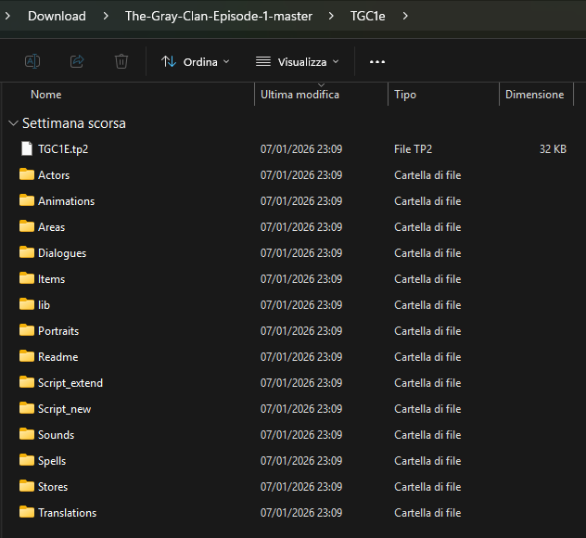Viewport: 586px width, 538px height.
Task: Click the Rename icon in toolbar
Action: click(32, 61)
